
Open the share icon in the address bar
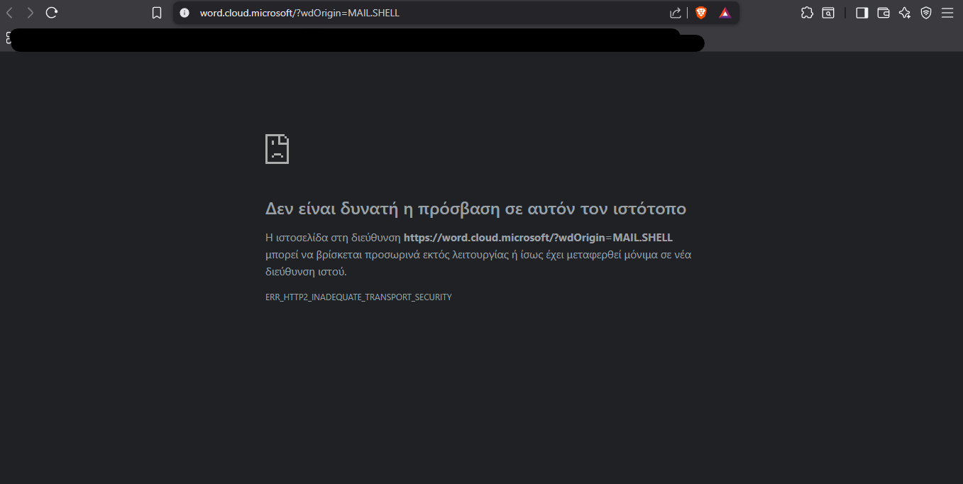click(676, 13)
